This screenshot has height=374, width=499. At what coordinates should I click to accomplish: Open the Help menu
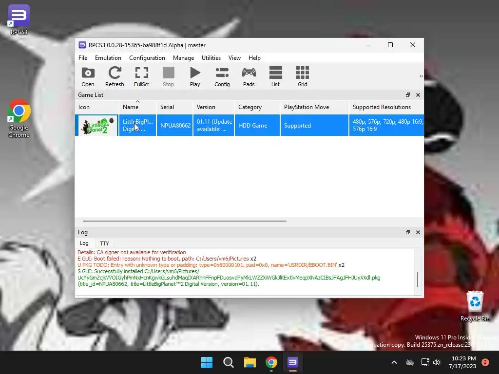pyautogui.click(x=254, y=58)
